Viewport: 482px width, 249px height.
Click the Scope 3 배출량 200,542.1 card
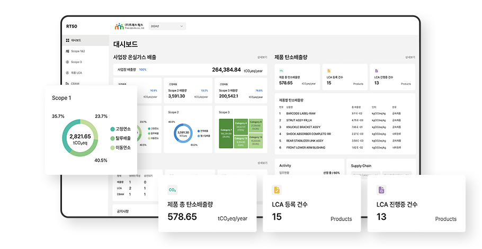[240, 91]
